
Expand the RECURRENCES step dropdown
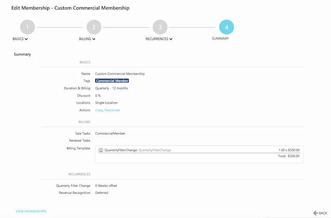click(x=159, y=39)
